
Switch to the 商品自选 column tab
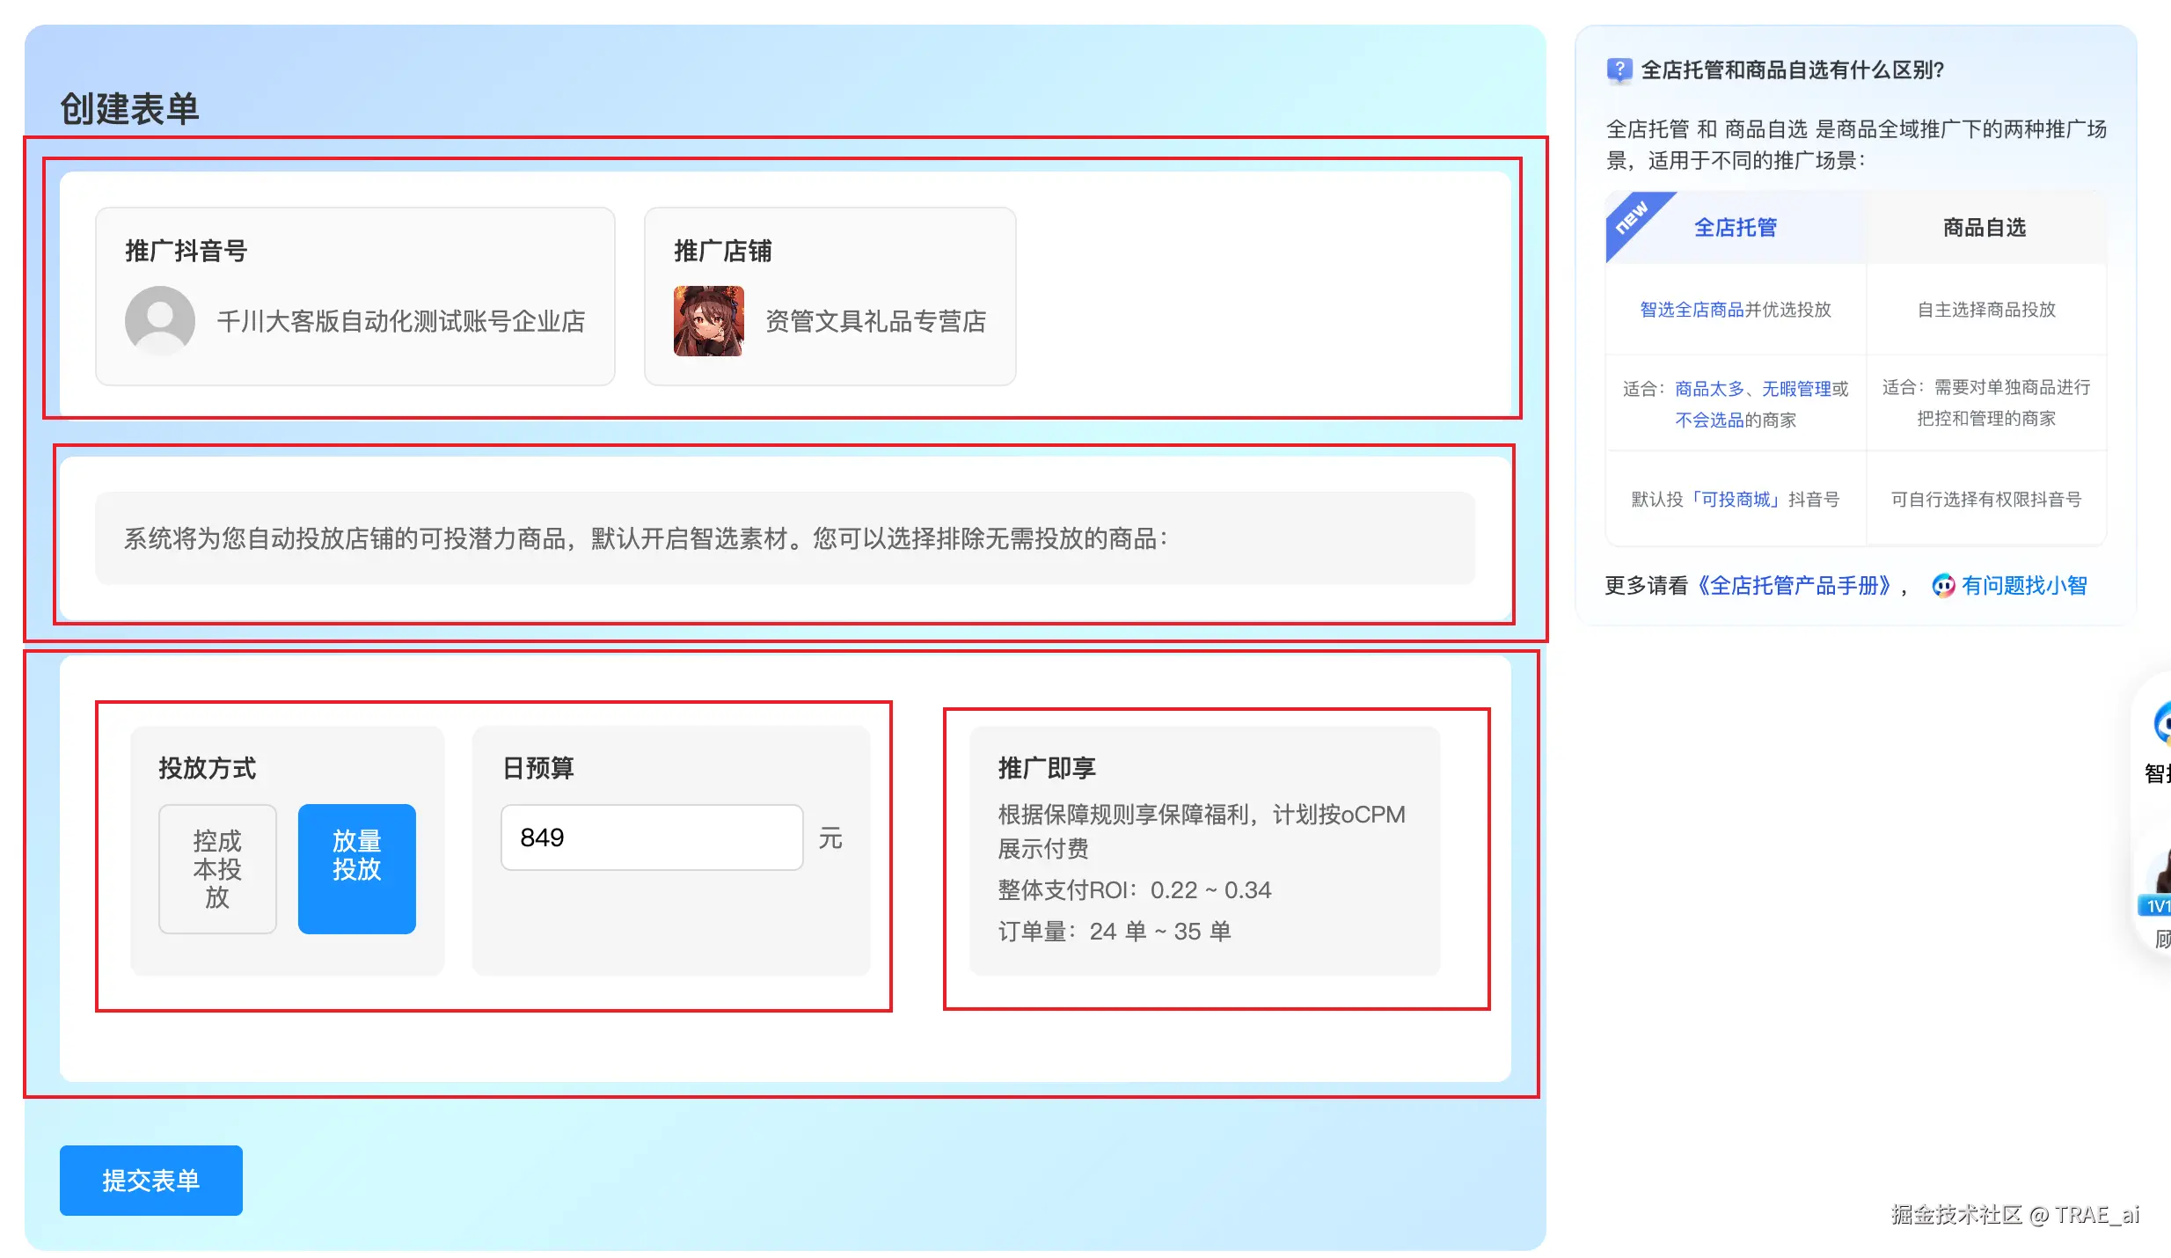tap(1985, 228)
